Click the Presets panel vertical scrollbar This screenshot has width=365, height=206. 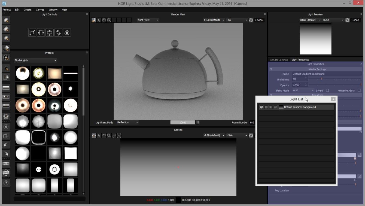83,130
